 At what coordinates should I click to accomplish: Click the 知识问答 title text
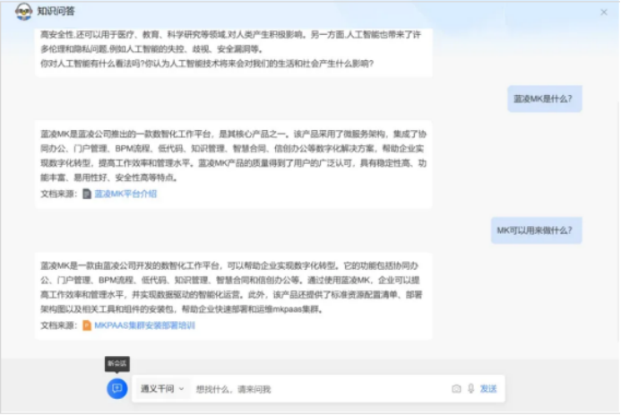56,11
